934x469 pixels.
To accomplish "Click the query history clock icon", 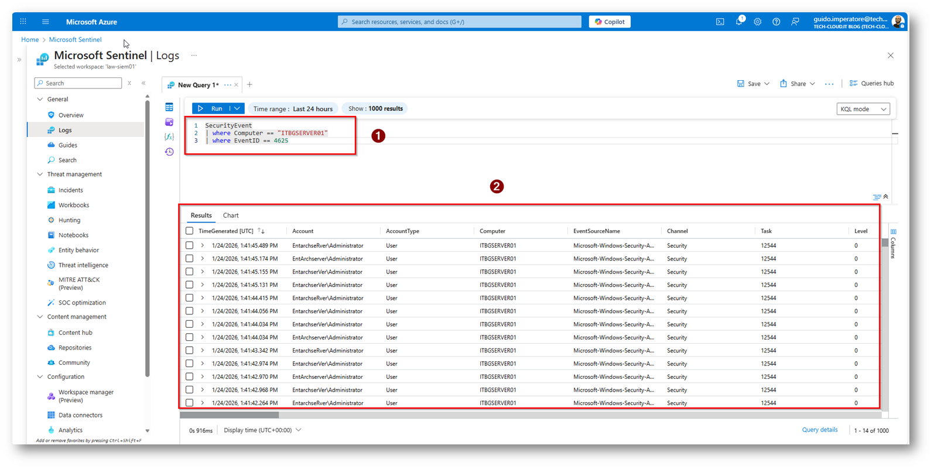I will (x=169, y=152).
